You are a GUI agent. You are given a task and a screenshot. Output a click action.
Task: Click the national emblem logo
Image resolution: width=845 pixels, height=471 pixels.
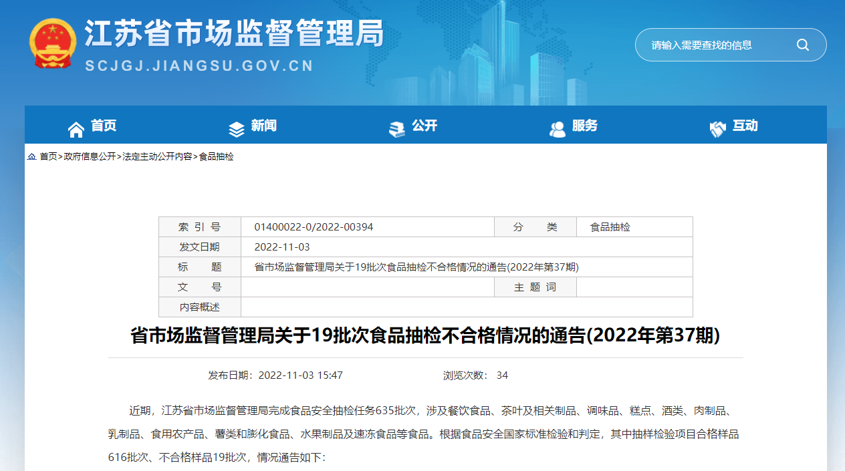click(53, 43)
